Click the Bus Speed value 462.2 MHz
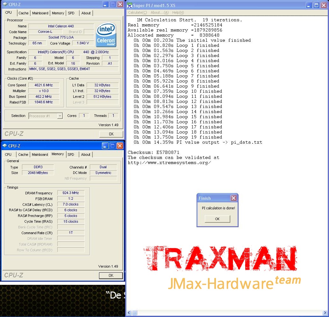Viewport: 329px width, 317px height. [44, 97]
